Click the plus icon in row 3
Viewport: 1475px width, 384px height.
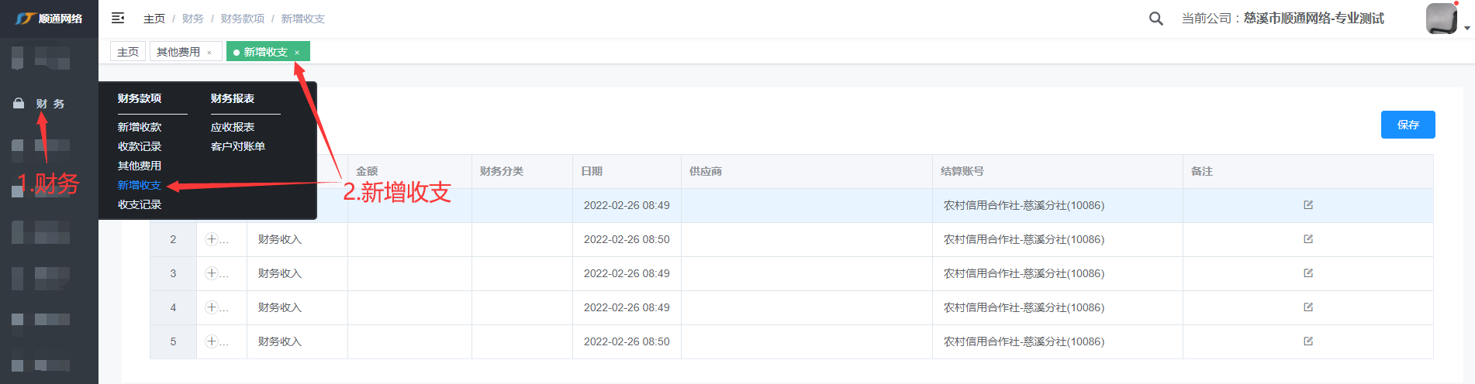coord(211,273)
